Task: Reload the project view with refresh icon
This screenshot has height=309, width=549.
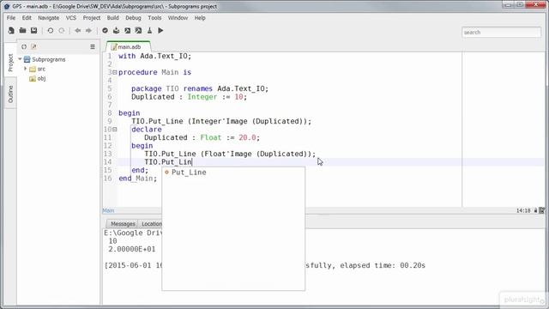Action: [x=24, y=46]
